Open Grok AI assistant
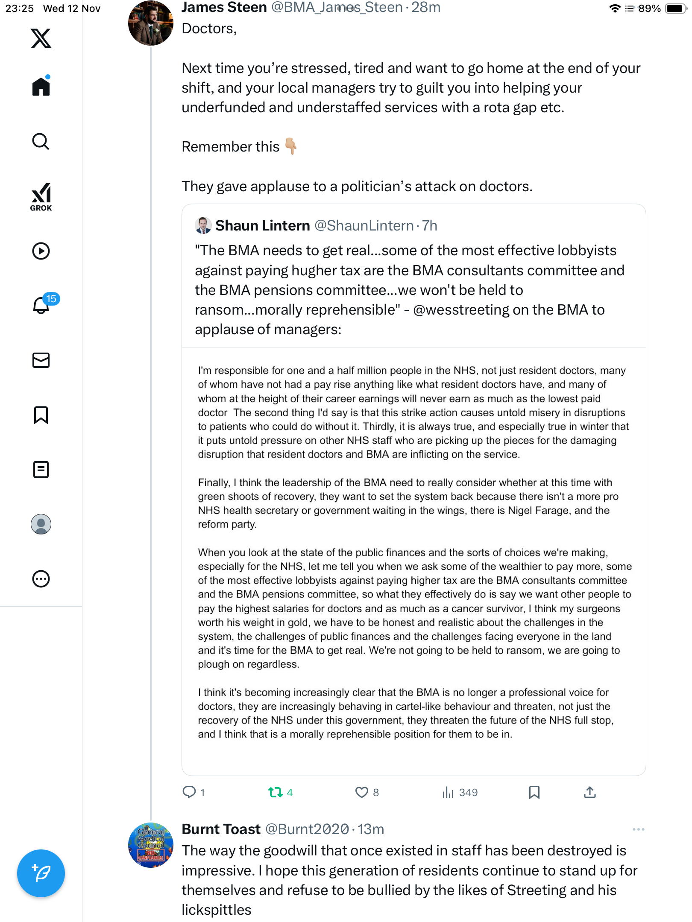 41,197
